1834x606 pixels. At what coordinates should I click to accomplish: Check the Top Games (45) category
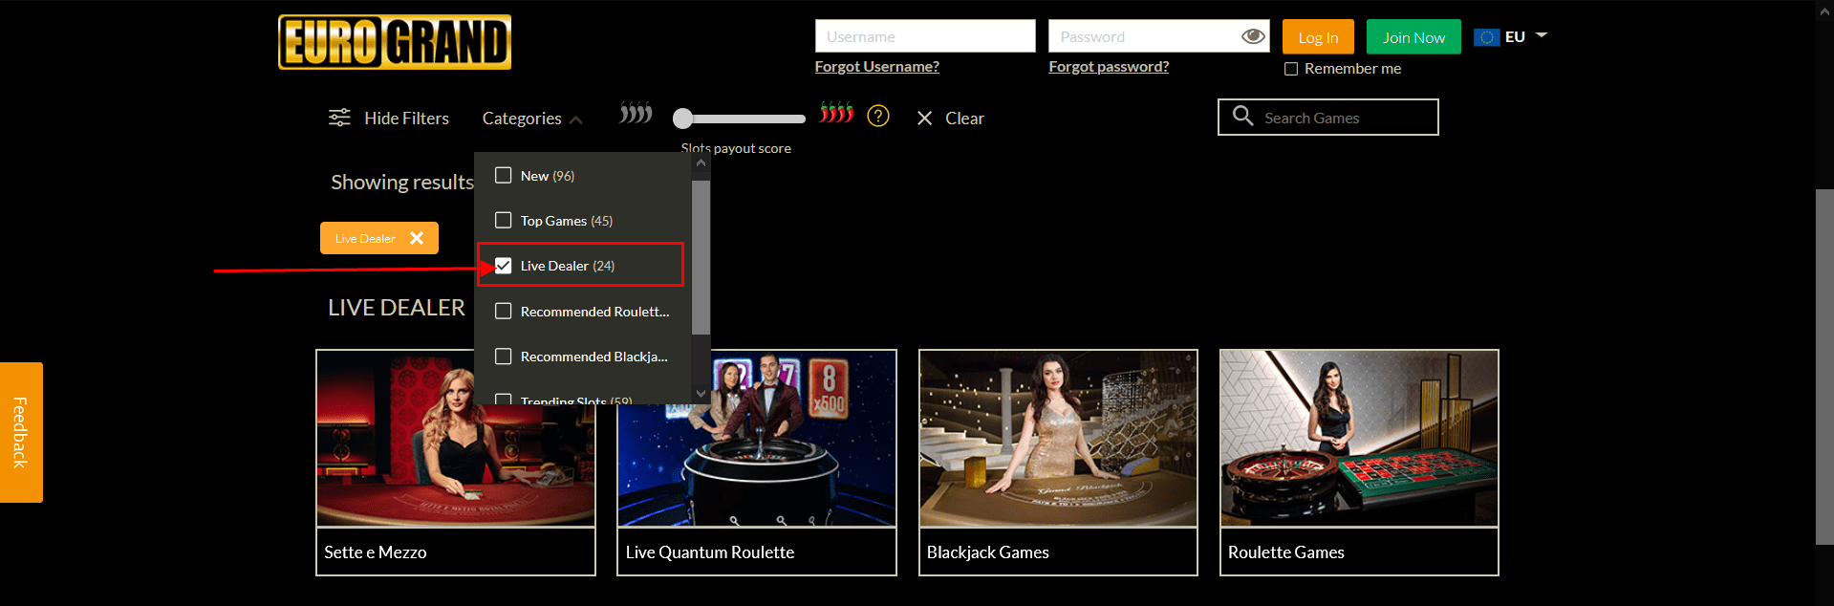504,220
